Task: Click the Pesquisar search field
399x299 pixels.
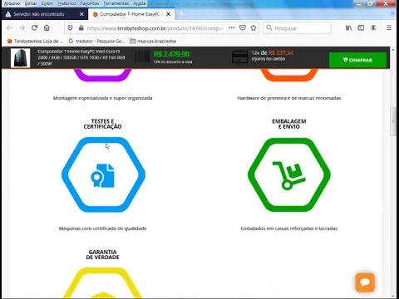Action: point(297,28)
